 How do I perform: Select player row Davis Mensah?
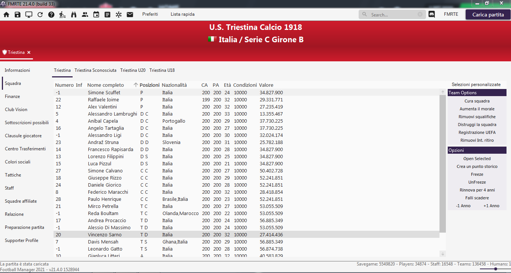(246, 242)
